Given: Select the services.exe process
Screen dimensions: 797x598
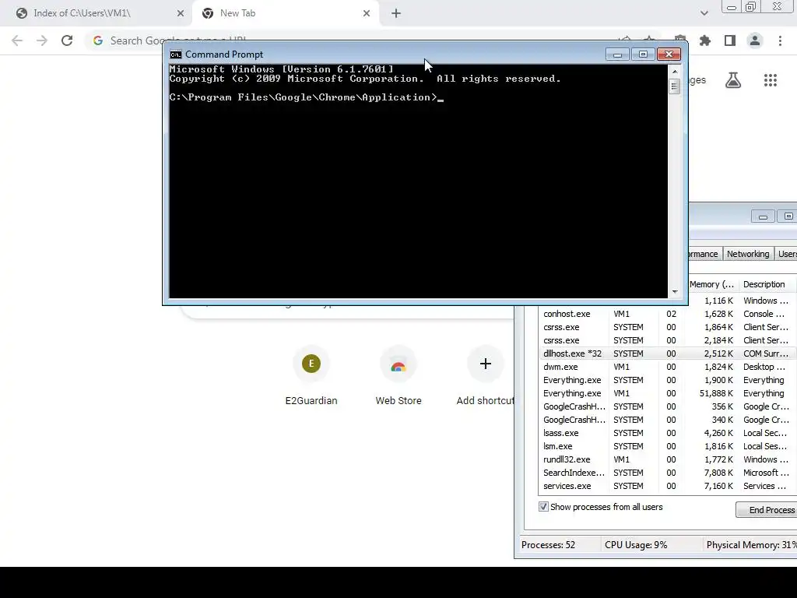Looking at the screenshot, I should point(667,486).
